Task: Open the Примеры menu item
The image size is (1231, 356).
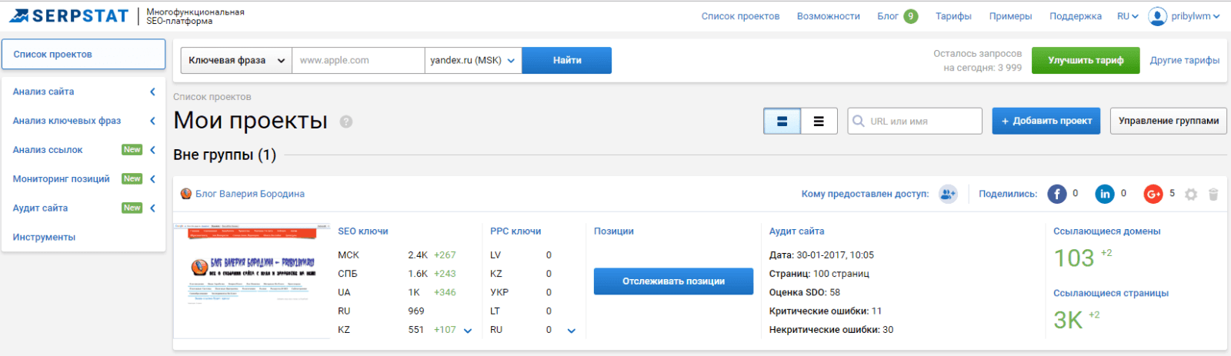Action: click(x=1010, y=16)
